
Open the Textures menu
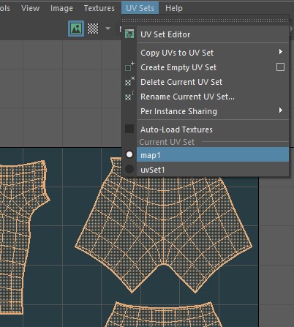tap(99, 8)
